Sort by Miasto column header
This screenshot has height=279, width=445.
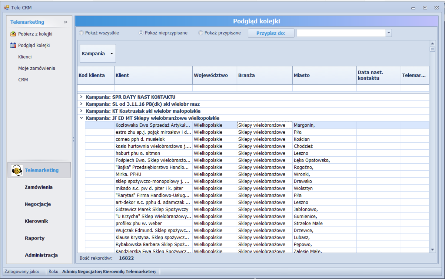click(325, 75)
